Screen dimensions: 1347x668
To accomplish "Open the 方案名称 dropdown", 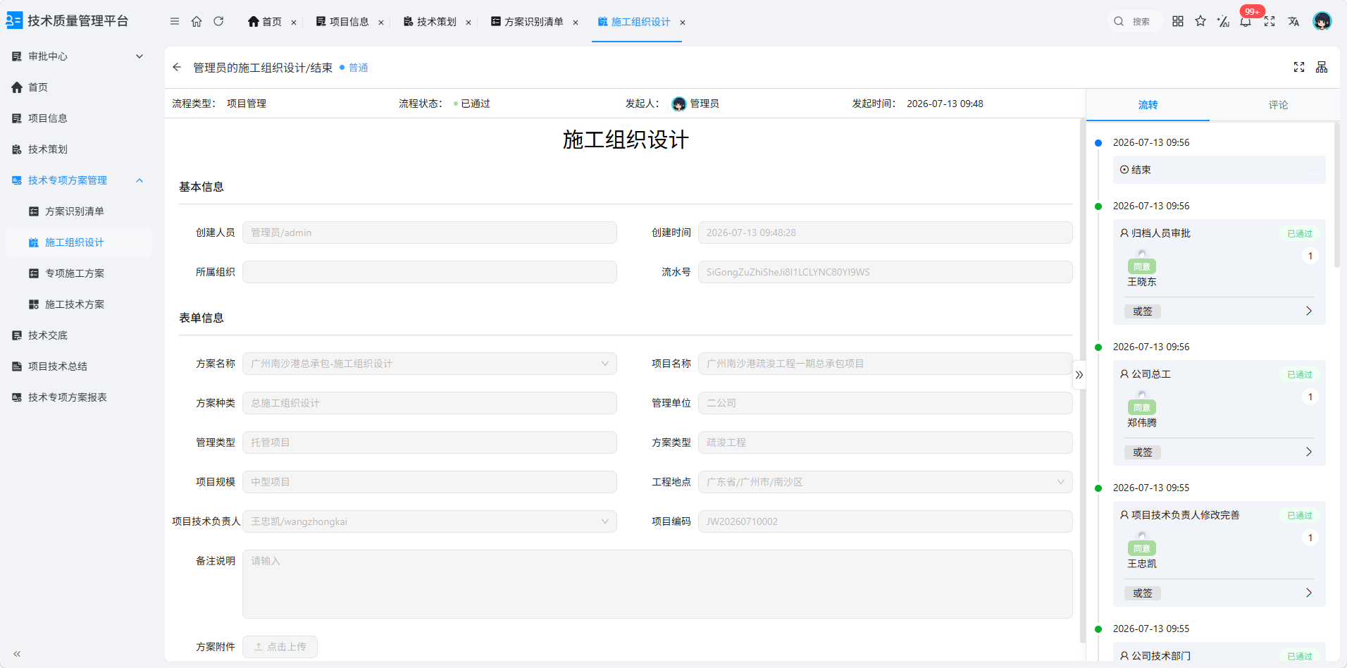I will click(x=430, y=364).
